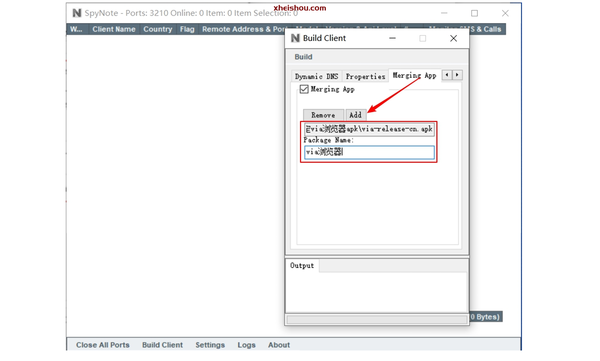Open the Properties tab

pyautogui.click(x=365, y=76)
